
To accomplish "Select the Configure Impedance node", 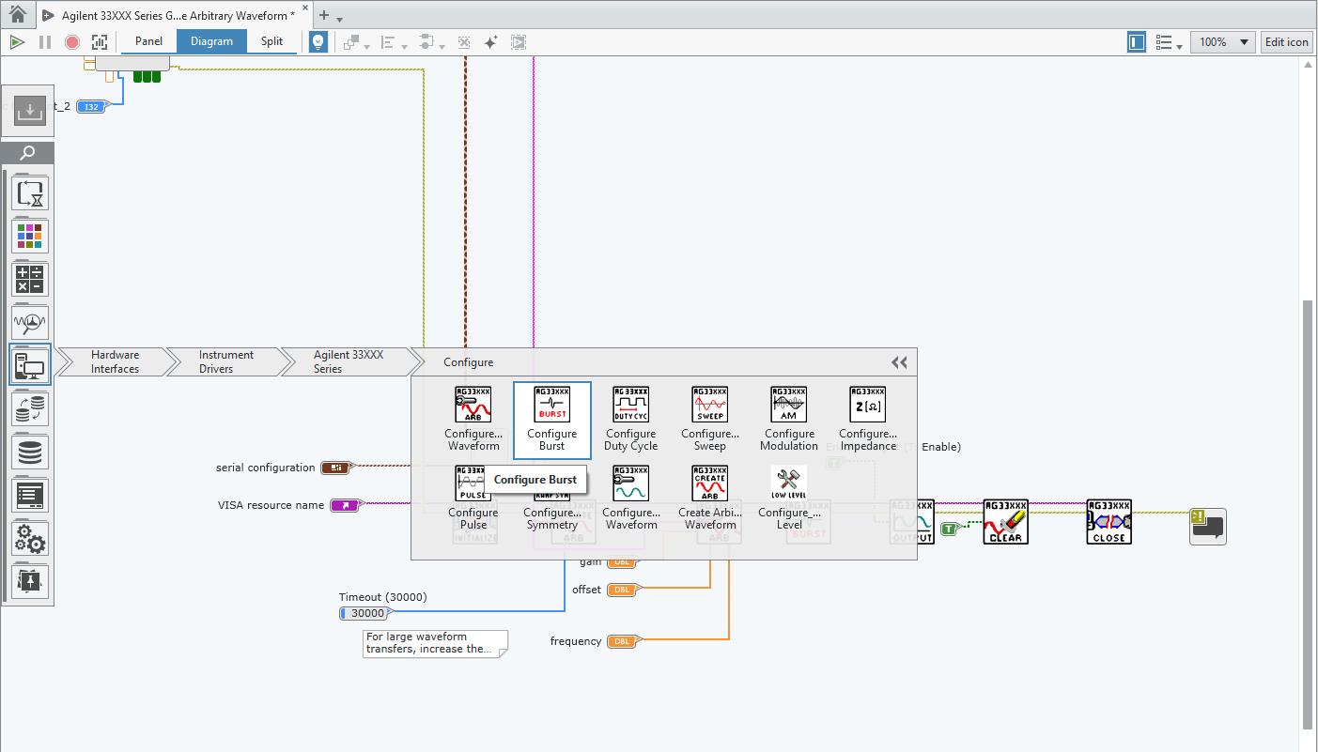I will click(867, 405).
